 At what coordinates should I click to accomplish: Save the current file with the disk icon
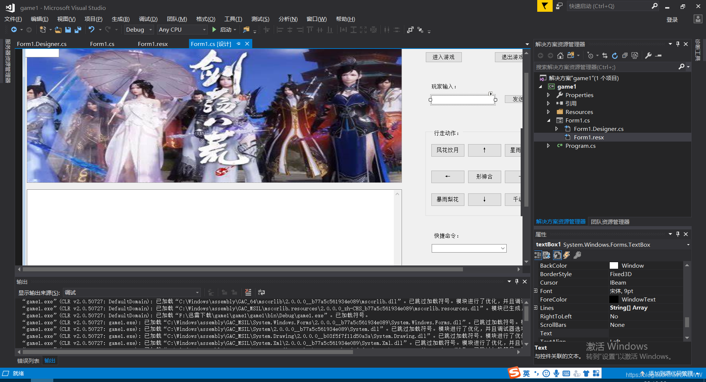68,29
